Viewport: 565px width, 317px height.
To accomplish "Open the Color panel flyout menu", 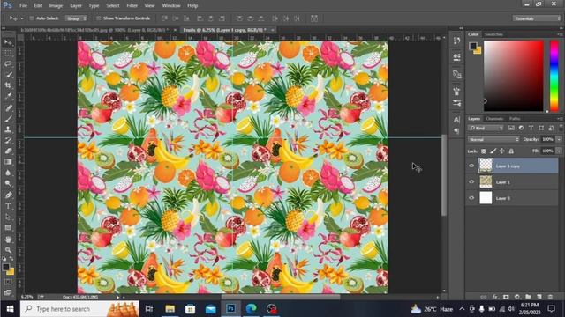I will 560,34.
